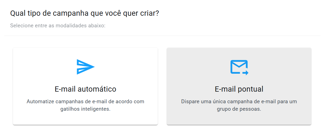Select the E-mail automático card
This screenshot has height=138, width=324.
[85, 86]
